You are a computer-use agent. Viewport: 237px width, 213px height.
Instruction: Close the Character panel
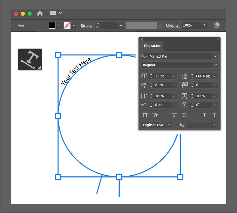[x=142, y=39]
